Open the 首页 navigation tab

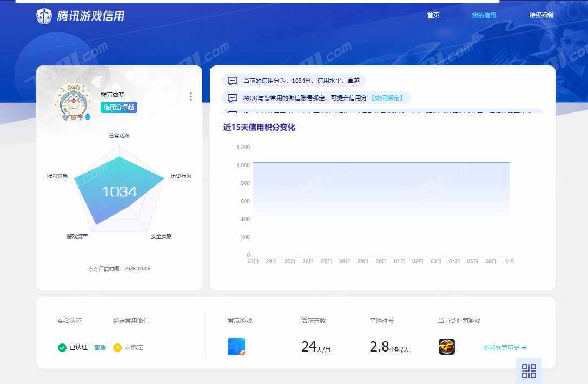click(x=433, y=15)
